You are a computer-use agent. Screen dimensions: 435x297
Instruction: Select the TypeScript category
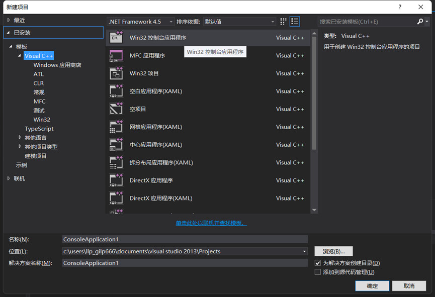(x=39, y=129)
